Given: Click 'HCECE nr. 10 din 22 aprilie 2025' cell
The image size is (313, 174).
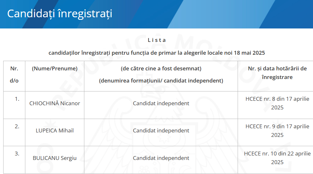Looking at the screenshot, I should coord(277,158).
